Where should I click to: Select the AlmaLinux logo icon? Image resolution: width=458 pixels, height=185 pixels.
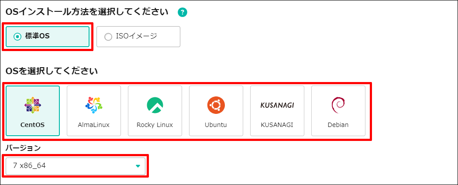pos(94,105)
